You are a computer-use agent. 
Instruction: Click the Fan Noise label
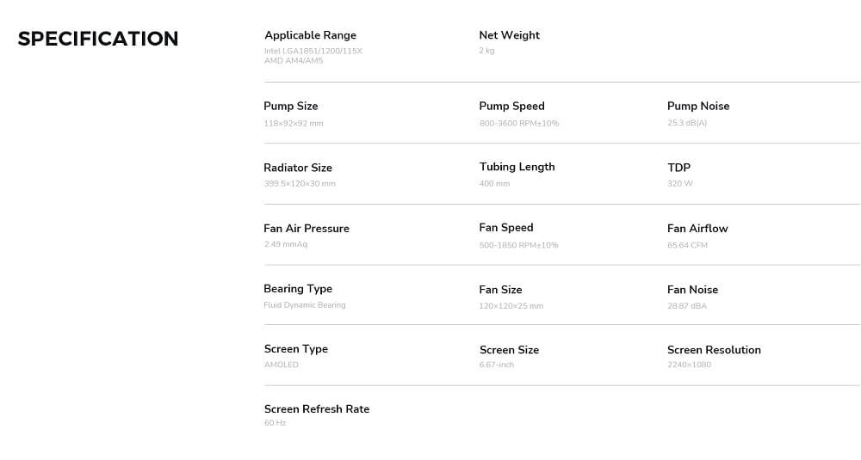[692, 290]
